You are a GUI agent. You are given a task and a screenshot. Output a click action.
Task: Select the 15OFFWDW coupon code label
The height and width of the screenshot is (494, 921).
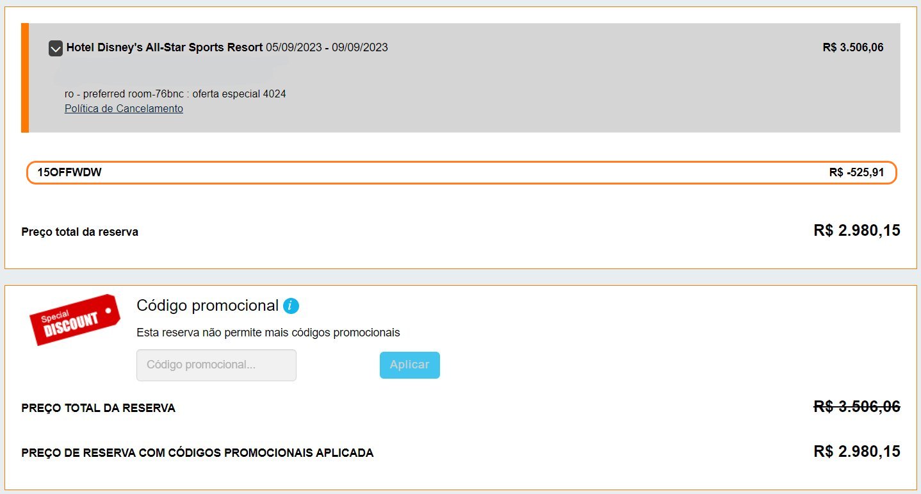[69, 172]
